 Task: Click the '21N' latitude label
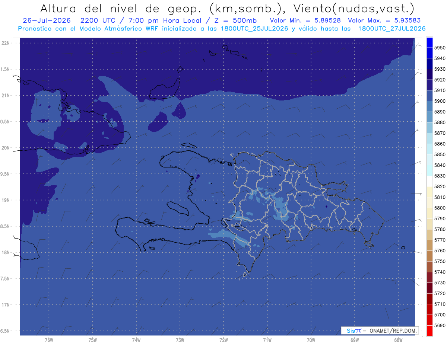pos(6,95)
